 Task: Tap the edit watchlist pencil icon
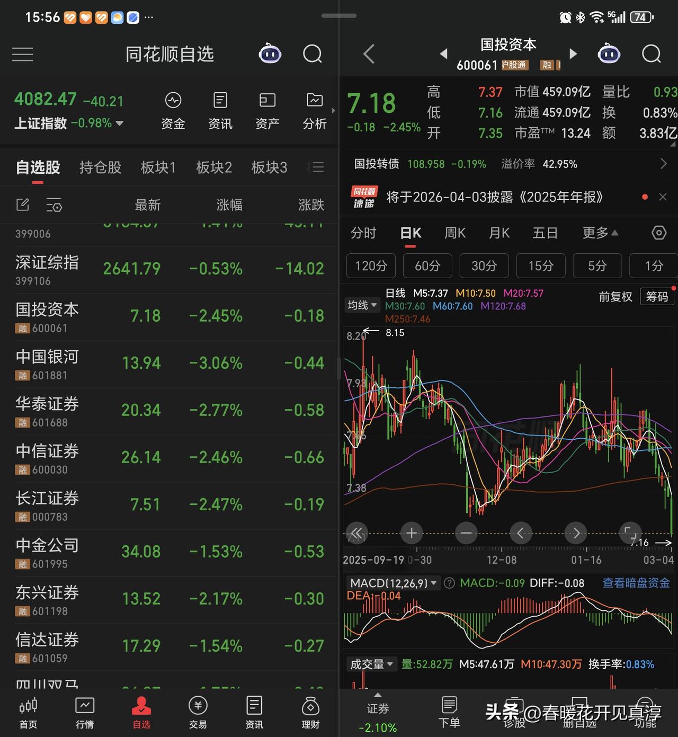tap(23, 205)
